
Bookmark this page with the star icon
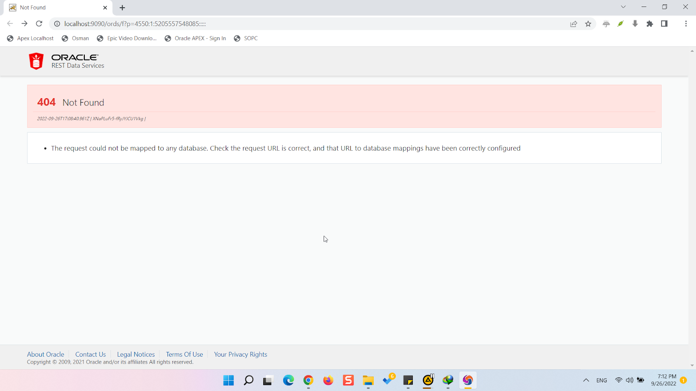[x=588, y=24]
